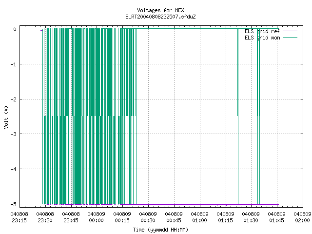Image resolution: width=312 pixels, height=234 pixels.
Task: Click the y-axis tick label '-2'
Action: [14, 99]
